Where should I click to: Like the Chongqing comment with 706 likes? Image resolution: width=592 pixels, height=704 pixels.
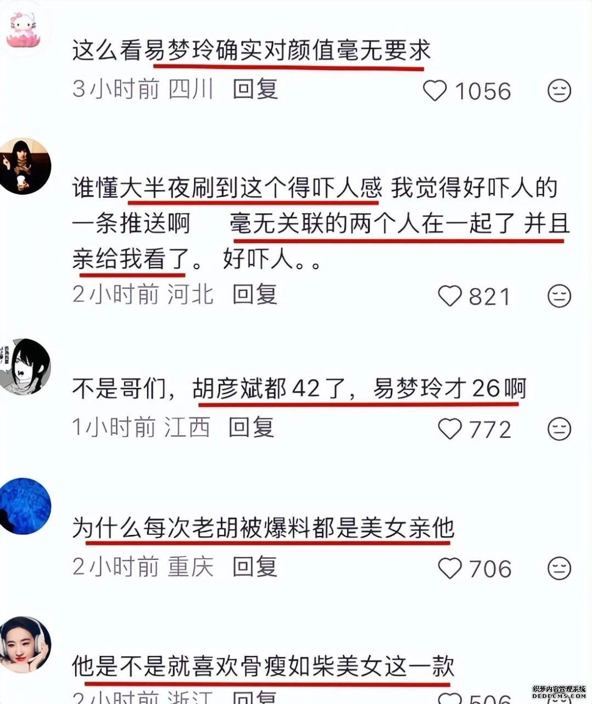pos(450,569)
